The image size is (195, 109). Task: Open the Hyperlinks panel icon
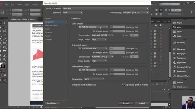pos(174,63)
